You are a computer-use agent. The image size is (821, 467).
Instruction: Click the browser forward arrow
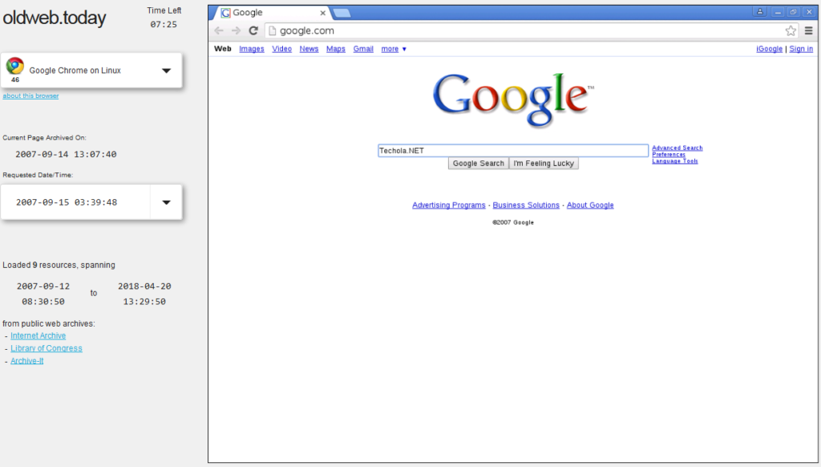[x=237, y=31]
